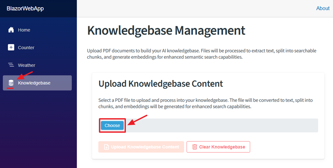
Task: Click the upload card instruction text
Action: 206,103
